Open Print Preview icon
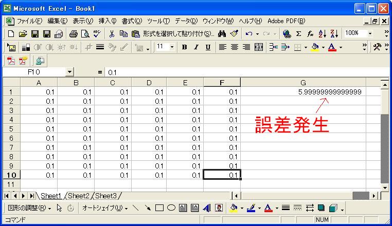Screen dimensions: 392x226 coord(85,33)
